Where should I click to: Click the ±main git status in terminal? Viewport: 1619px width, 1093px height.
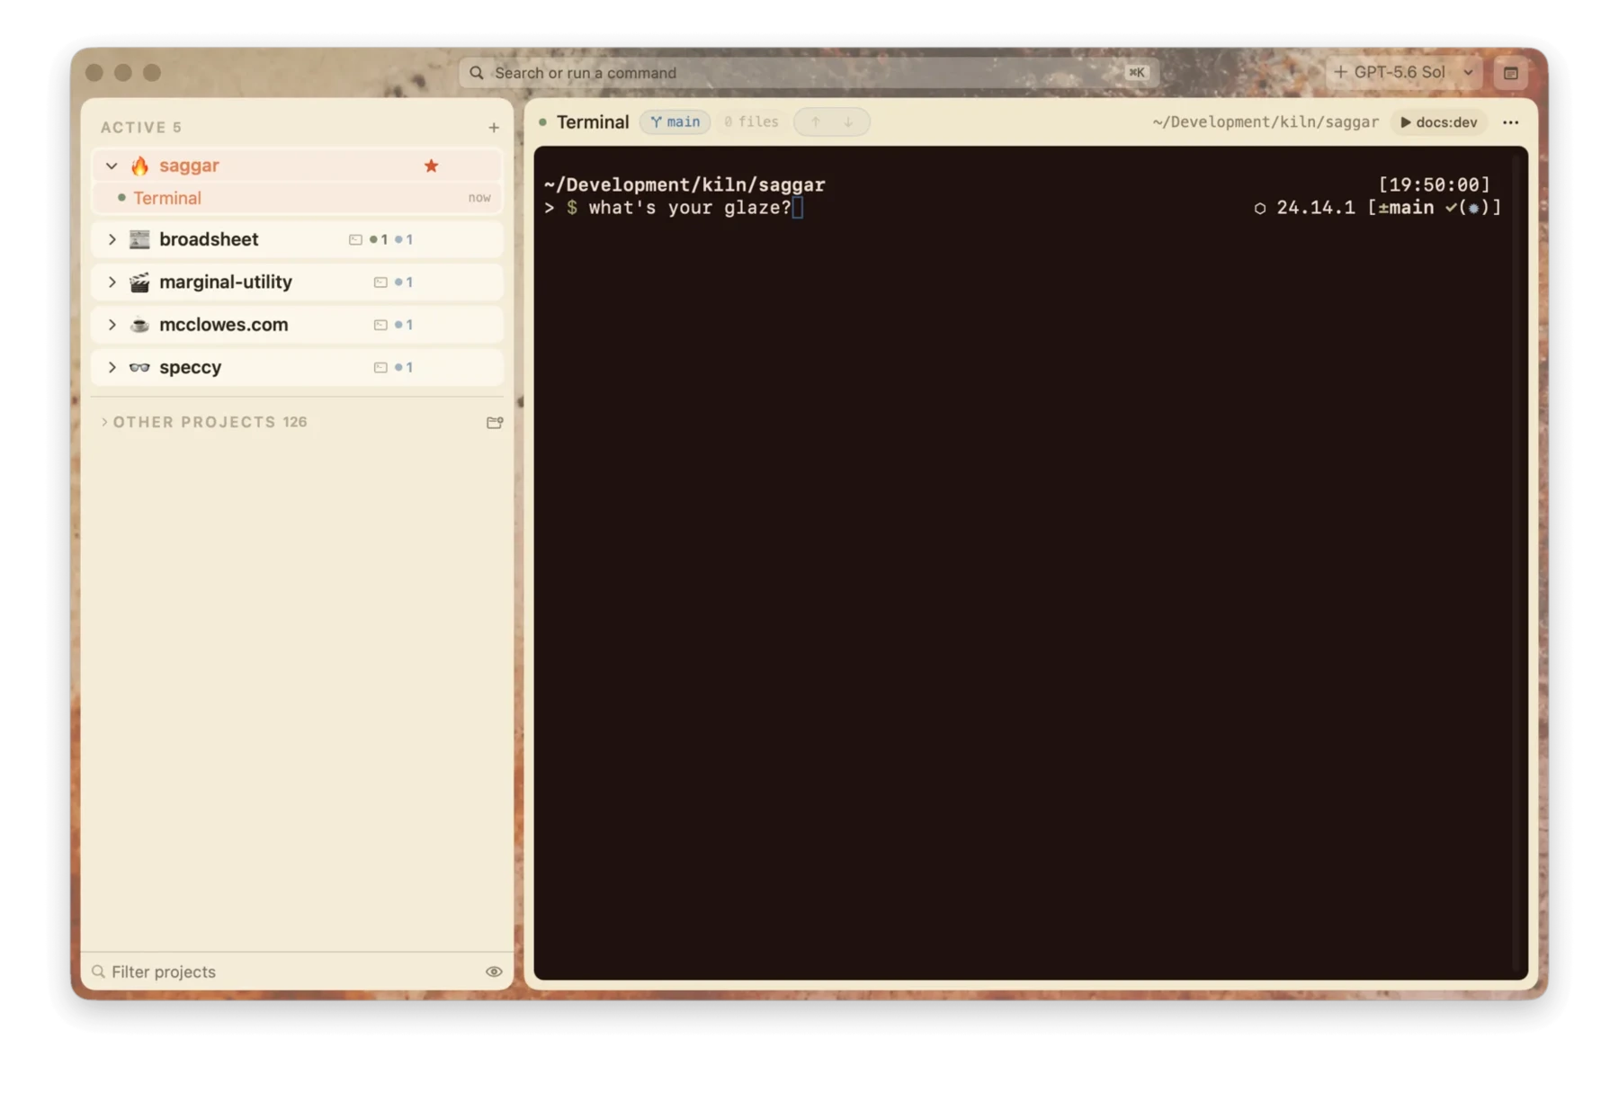click(1406, 208)
